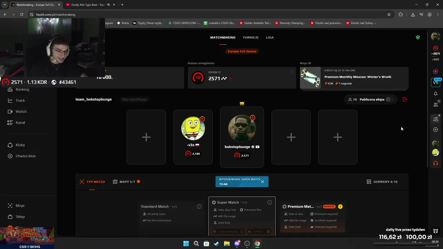Open the Misje icon in sidebar
This screenshot has width=443, height=249.
10,205
